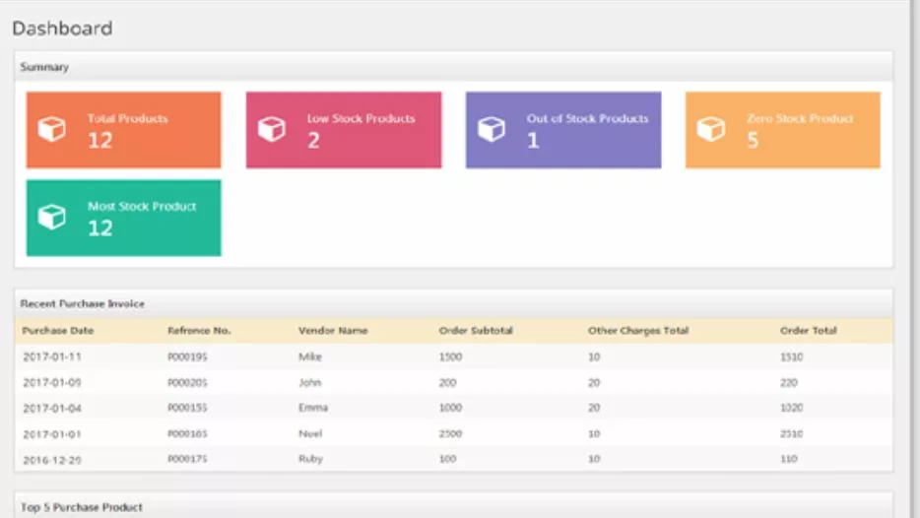Click the Summary panel header
The image size is (920, 518).
pyautogui.click(x=453, y=67)
